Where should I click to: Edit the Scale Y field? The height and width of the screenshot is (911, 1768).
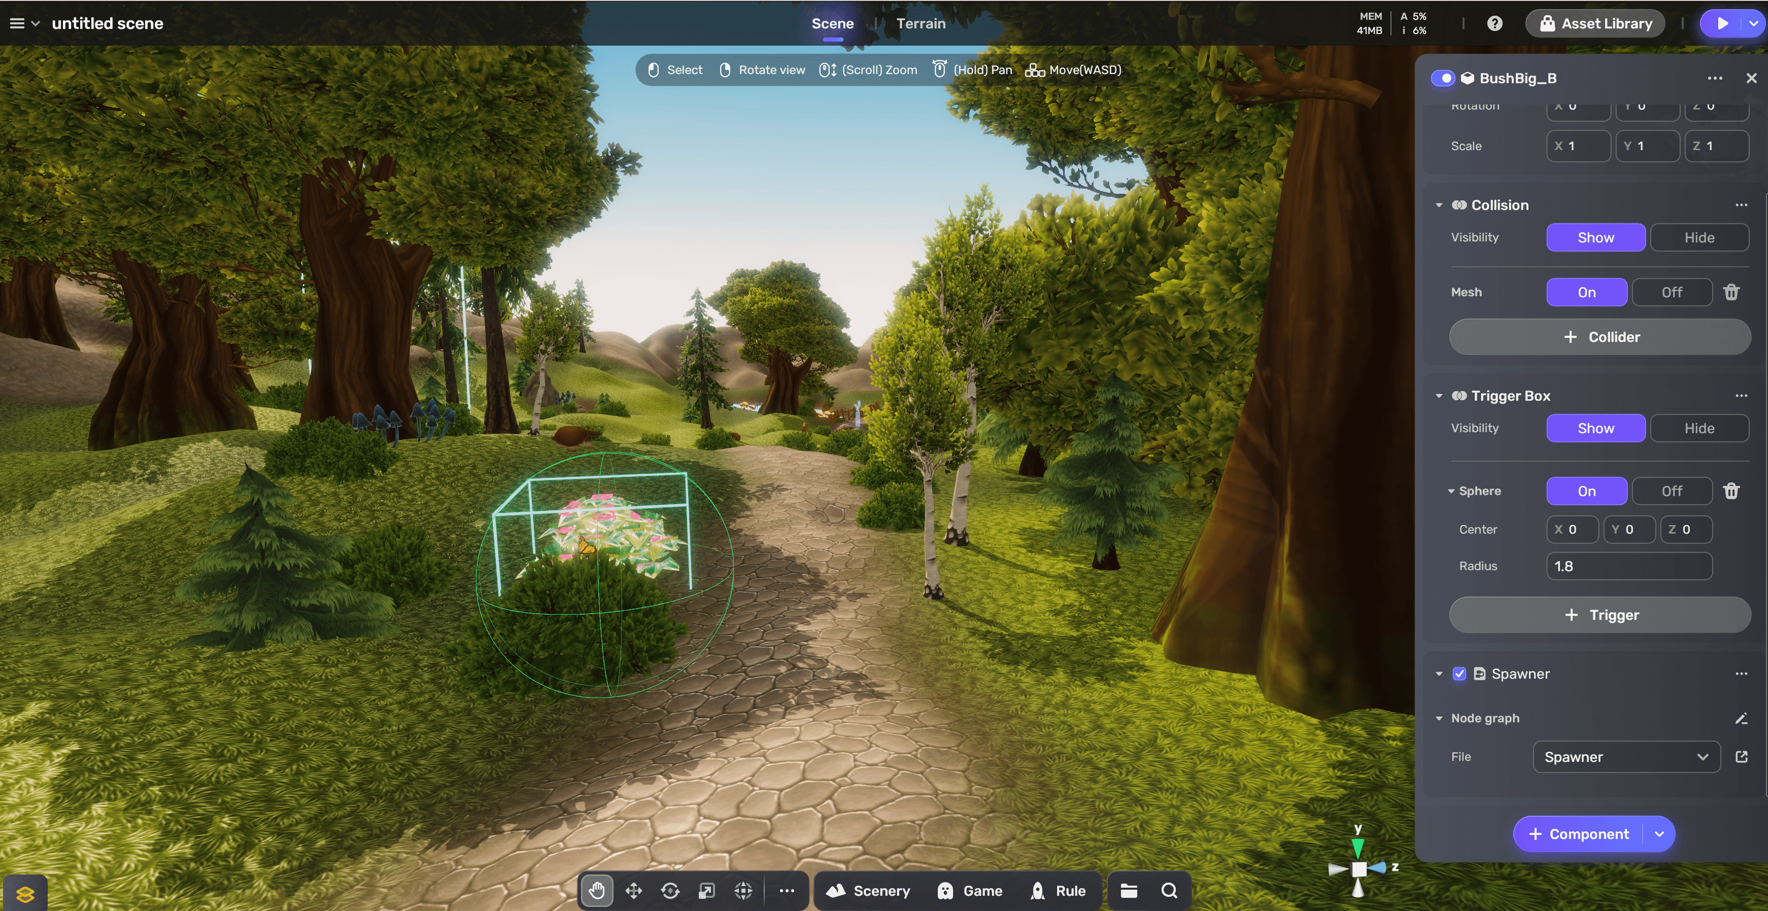(x=1647, y=146)
